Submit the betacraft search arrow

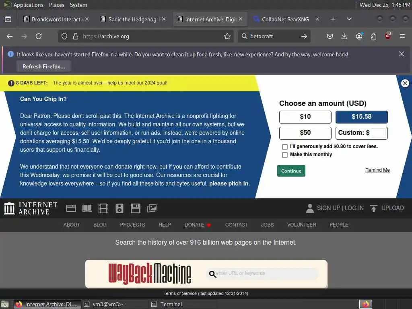[x=304, y=36]
